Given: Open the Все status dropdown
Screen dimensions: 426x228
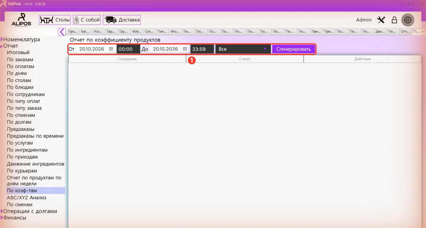Looking at the screenshot, I should click(x=243, y=49).
